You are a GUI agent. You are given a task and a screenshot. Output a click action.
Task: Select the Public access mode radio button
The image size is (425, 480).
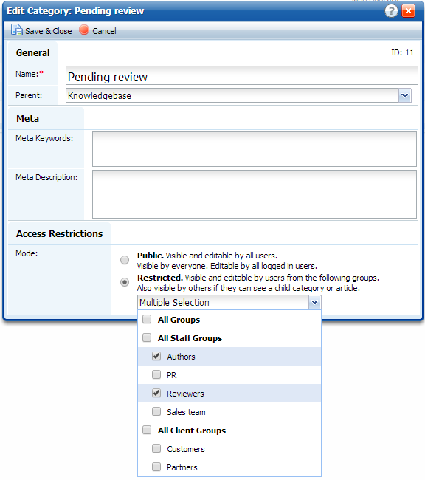[x=125, y=260]
